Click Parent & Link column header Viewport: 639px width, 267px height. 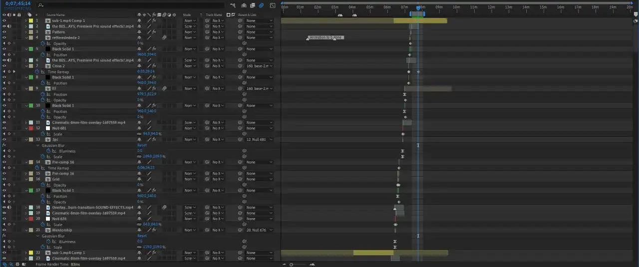pos(247,15)
